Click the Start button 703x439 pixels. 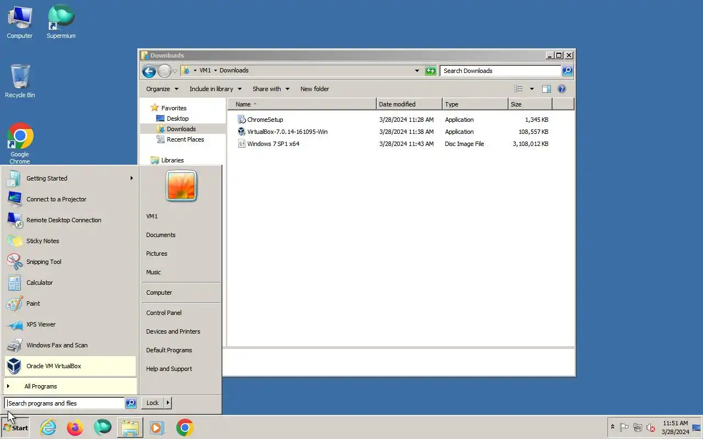tap(15, 427)
